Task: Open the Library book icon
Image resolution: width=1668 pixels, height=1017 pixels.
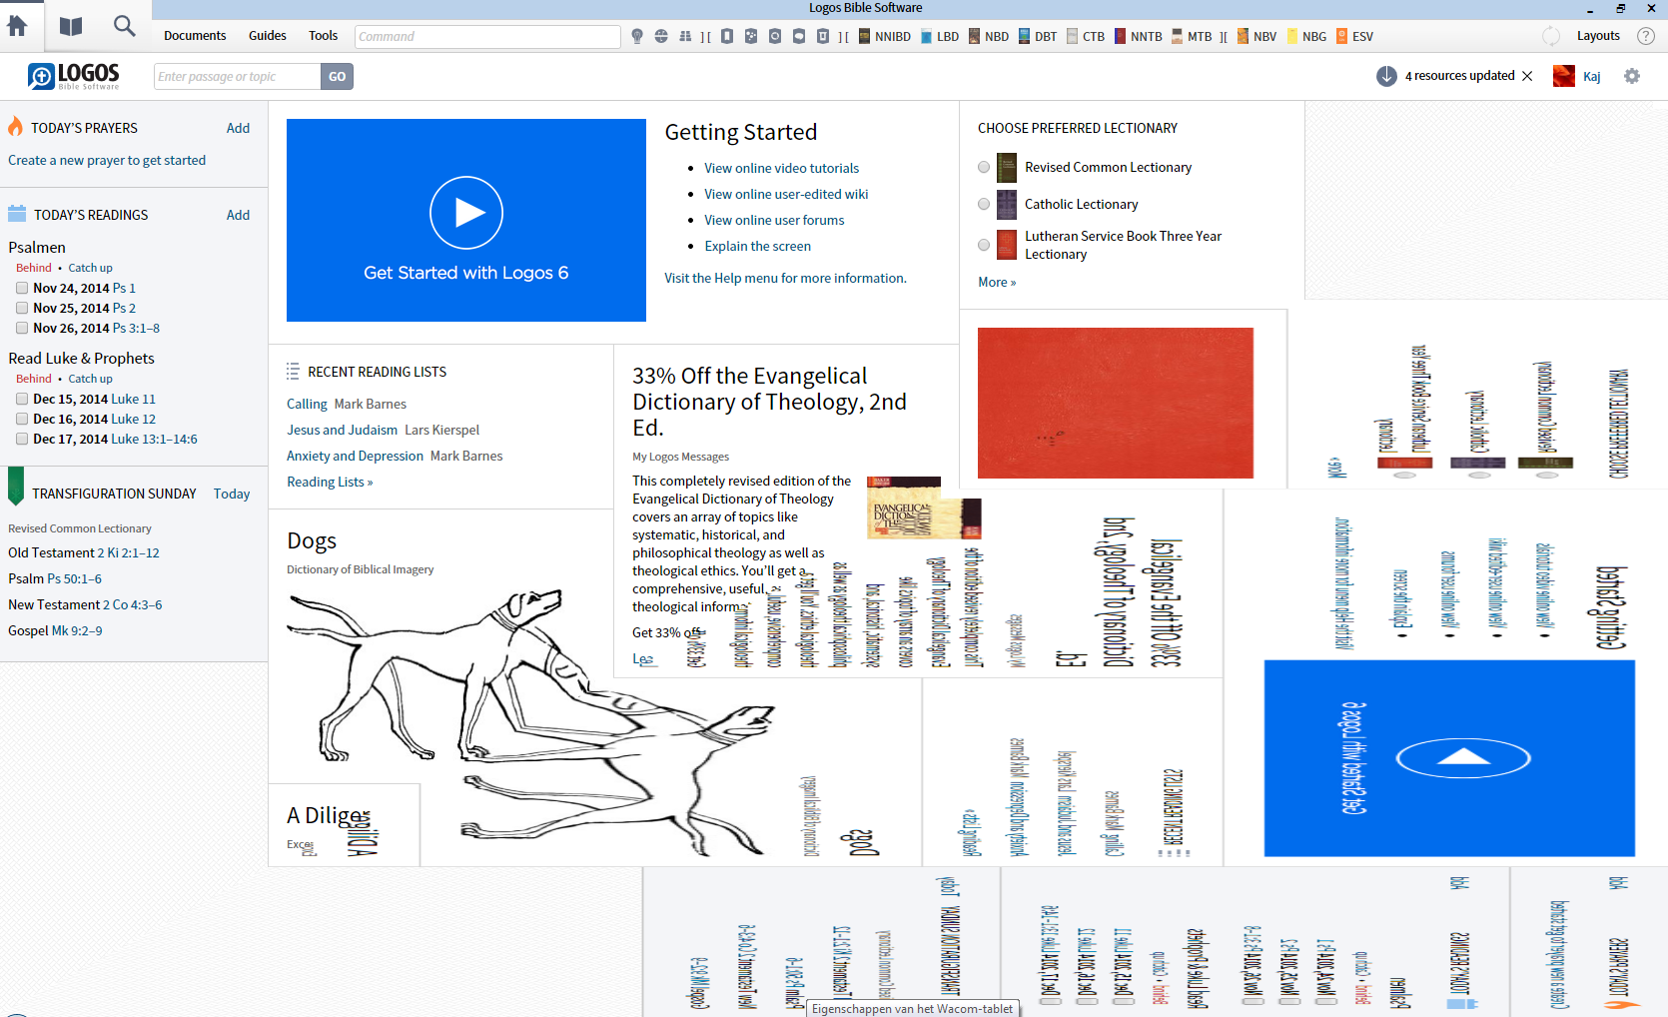Action: coord(71,26)
